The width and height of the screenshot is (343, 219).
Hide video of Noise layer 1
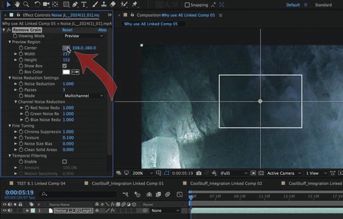pyautogui.click(x=4, y=211)
